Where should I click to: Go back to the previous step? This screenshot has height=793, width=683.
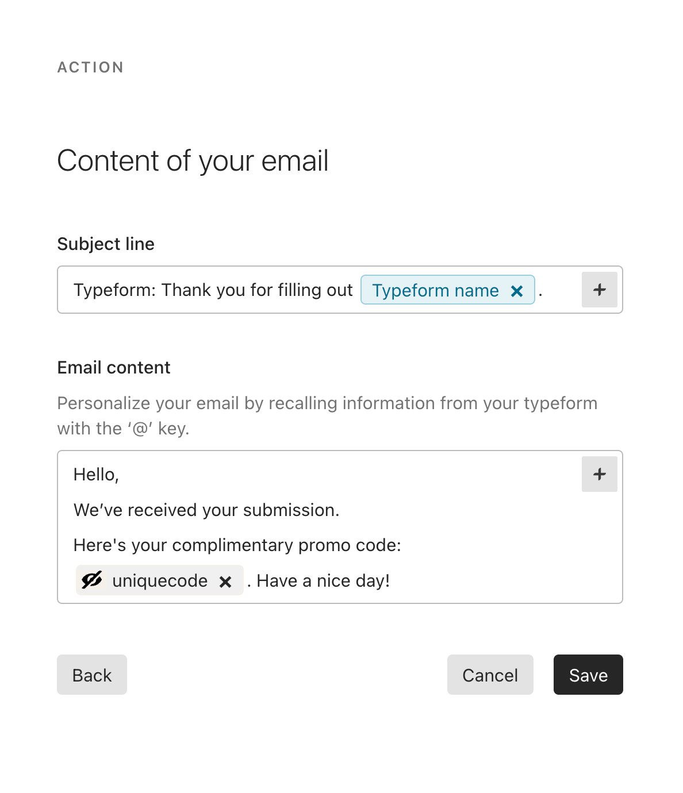point(92,675)
